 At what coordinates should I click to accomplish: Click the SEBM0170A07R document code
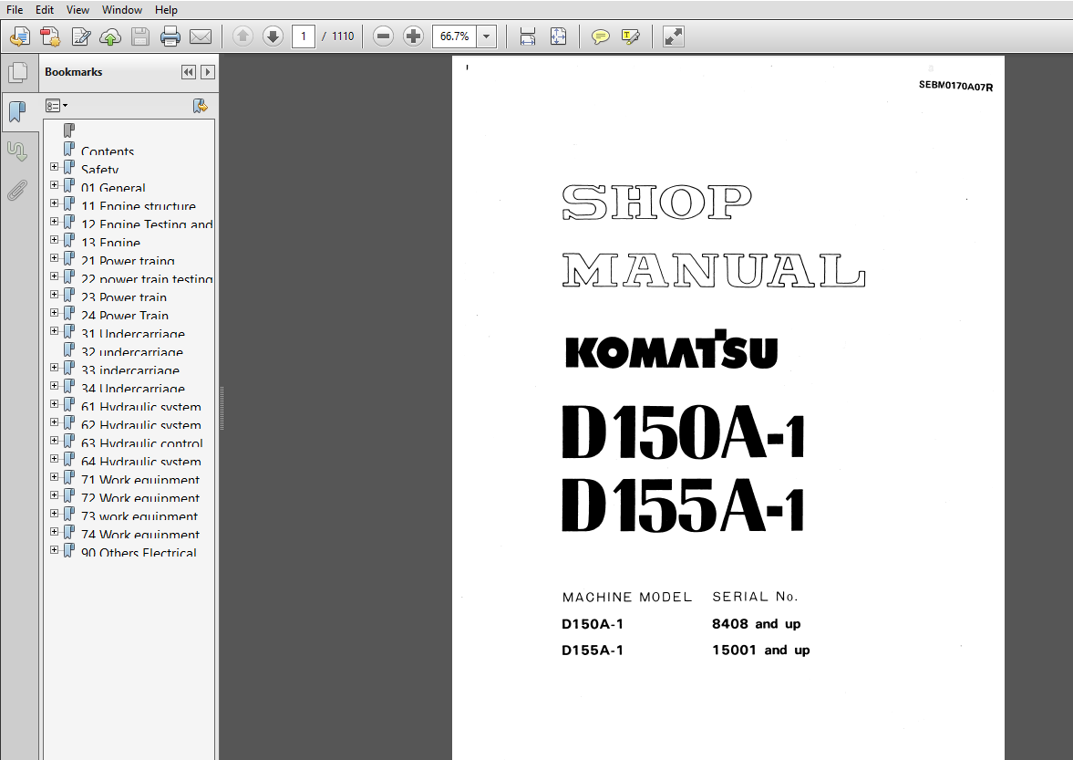point(955,87)
